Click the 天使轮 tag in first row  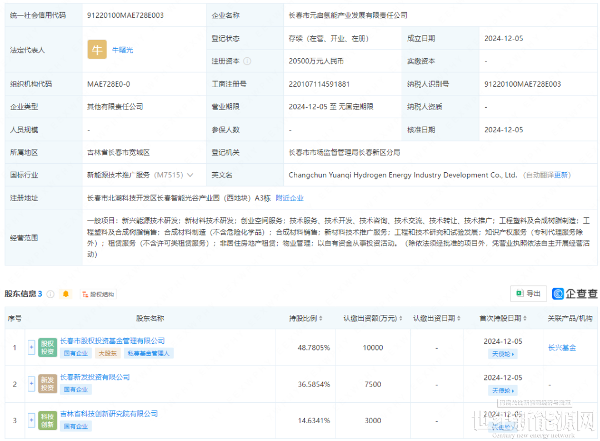tap(503, 354)
